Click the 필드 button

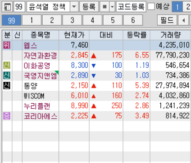pyautogui.click(x=167, y=20)
